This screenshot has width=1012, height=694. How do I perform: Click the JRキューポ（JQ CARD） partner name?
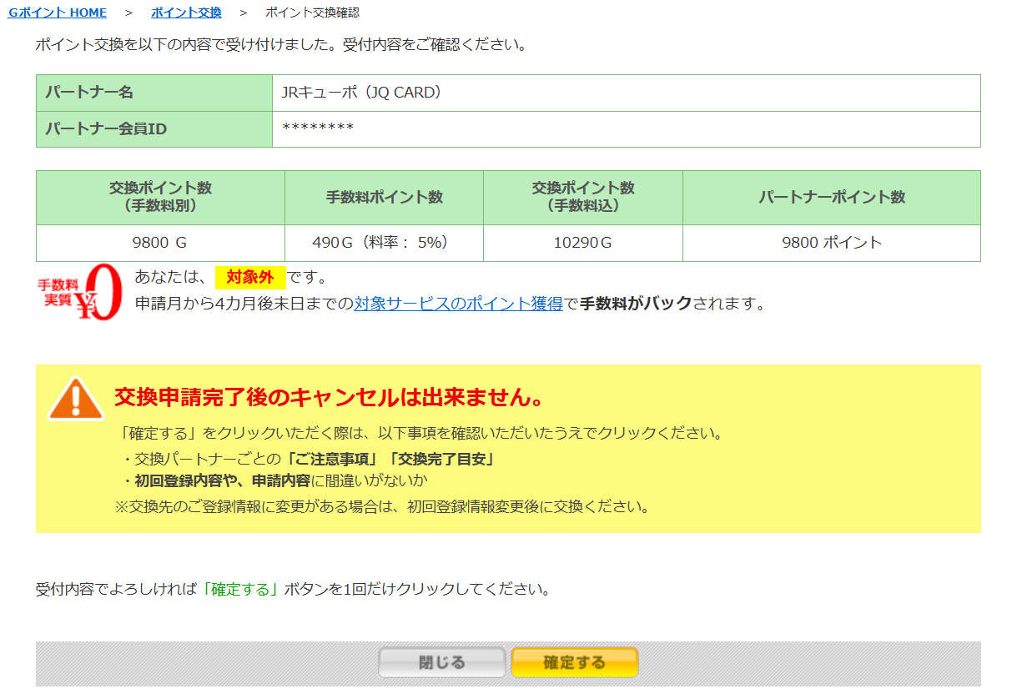(361, 93)
